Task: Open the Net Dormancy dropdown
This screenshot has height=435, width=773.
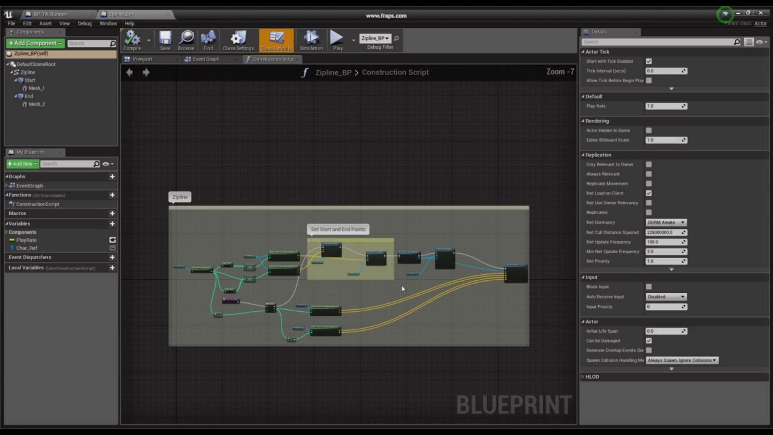Action: click(x=666, y=222)
